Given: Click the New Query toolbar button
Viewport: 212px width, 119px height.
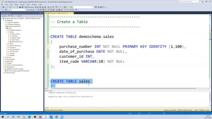Looking at the screenshot, I should (29, 7).
